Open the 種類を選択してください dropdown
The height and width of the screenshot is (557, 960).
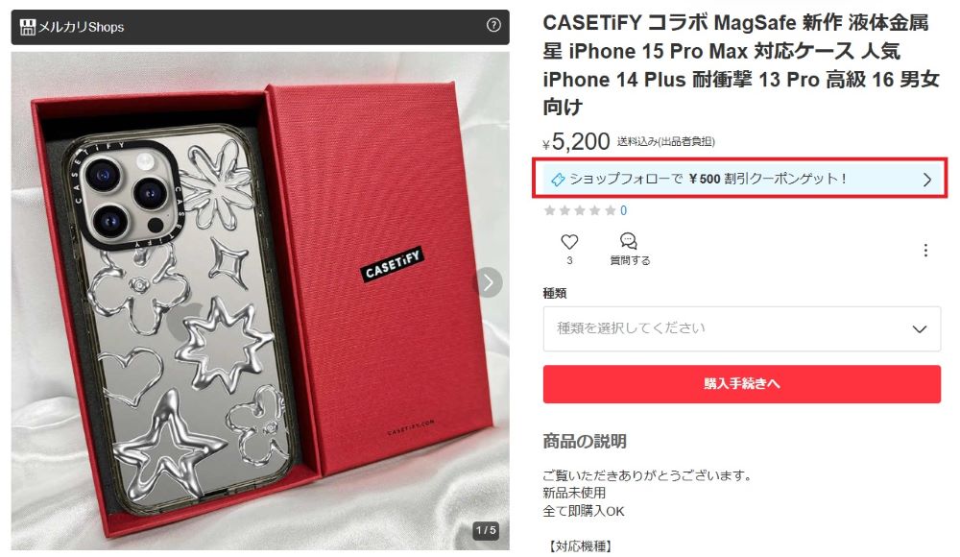pyautogui.click(x=741, y=329)
